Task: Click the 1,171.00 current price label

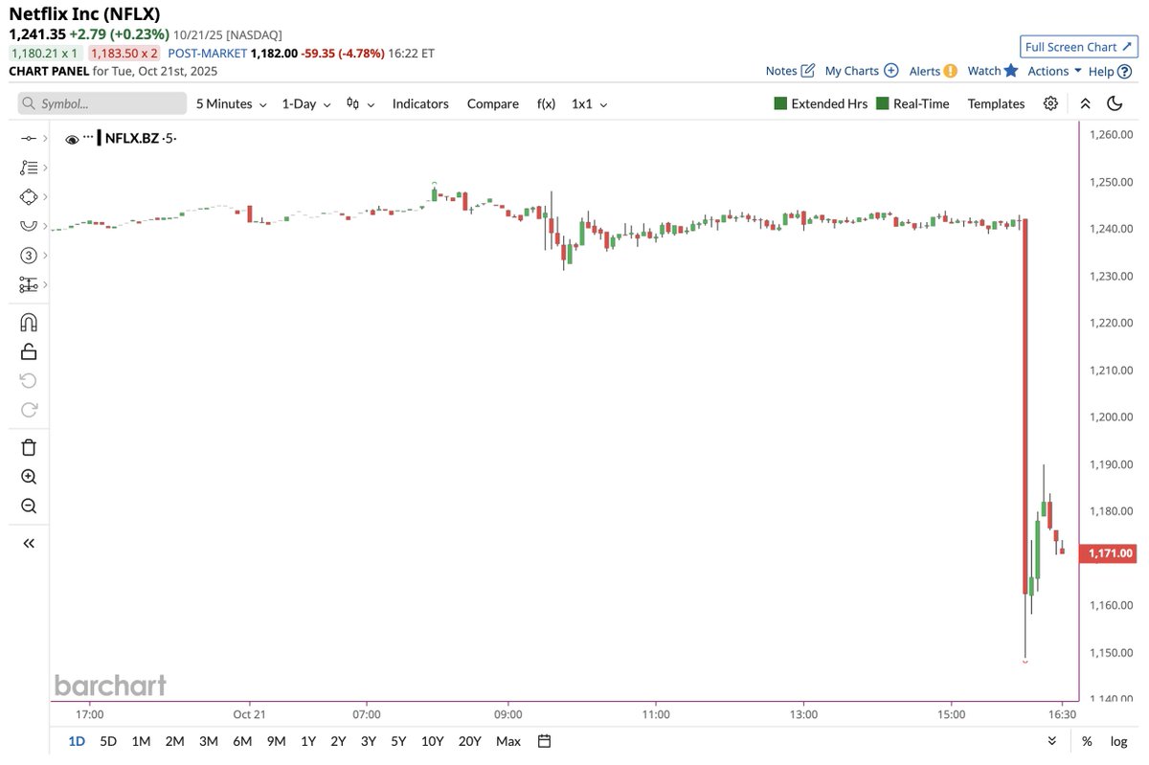Action: coord(1108,553)
